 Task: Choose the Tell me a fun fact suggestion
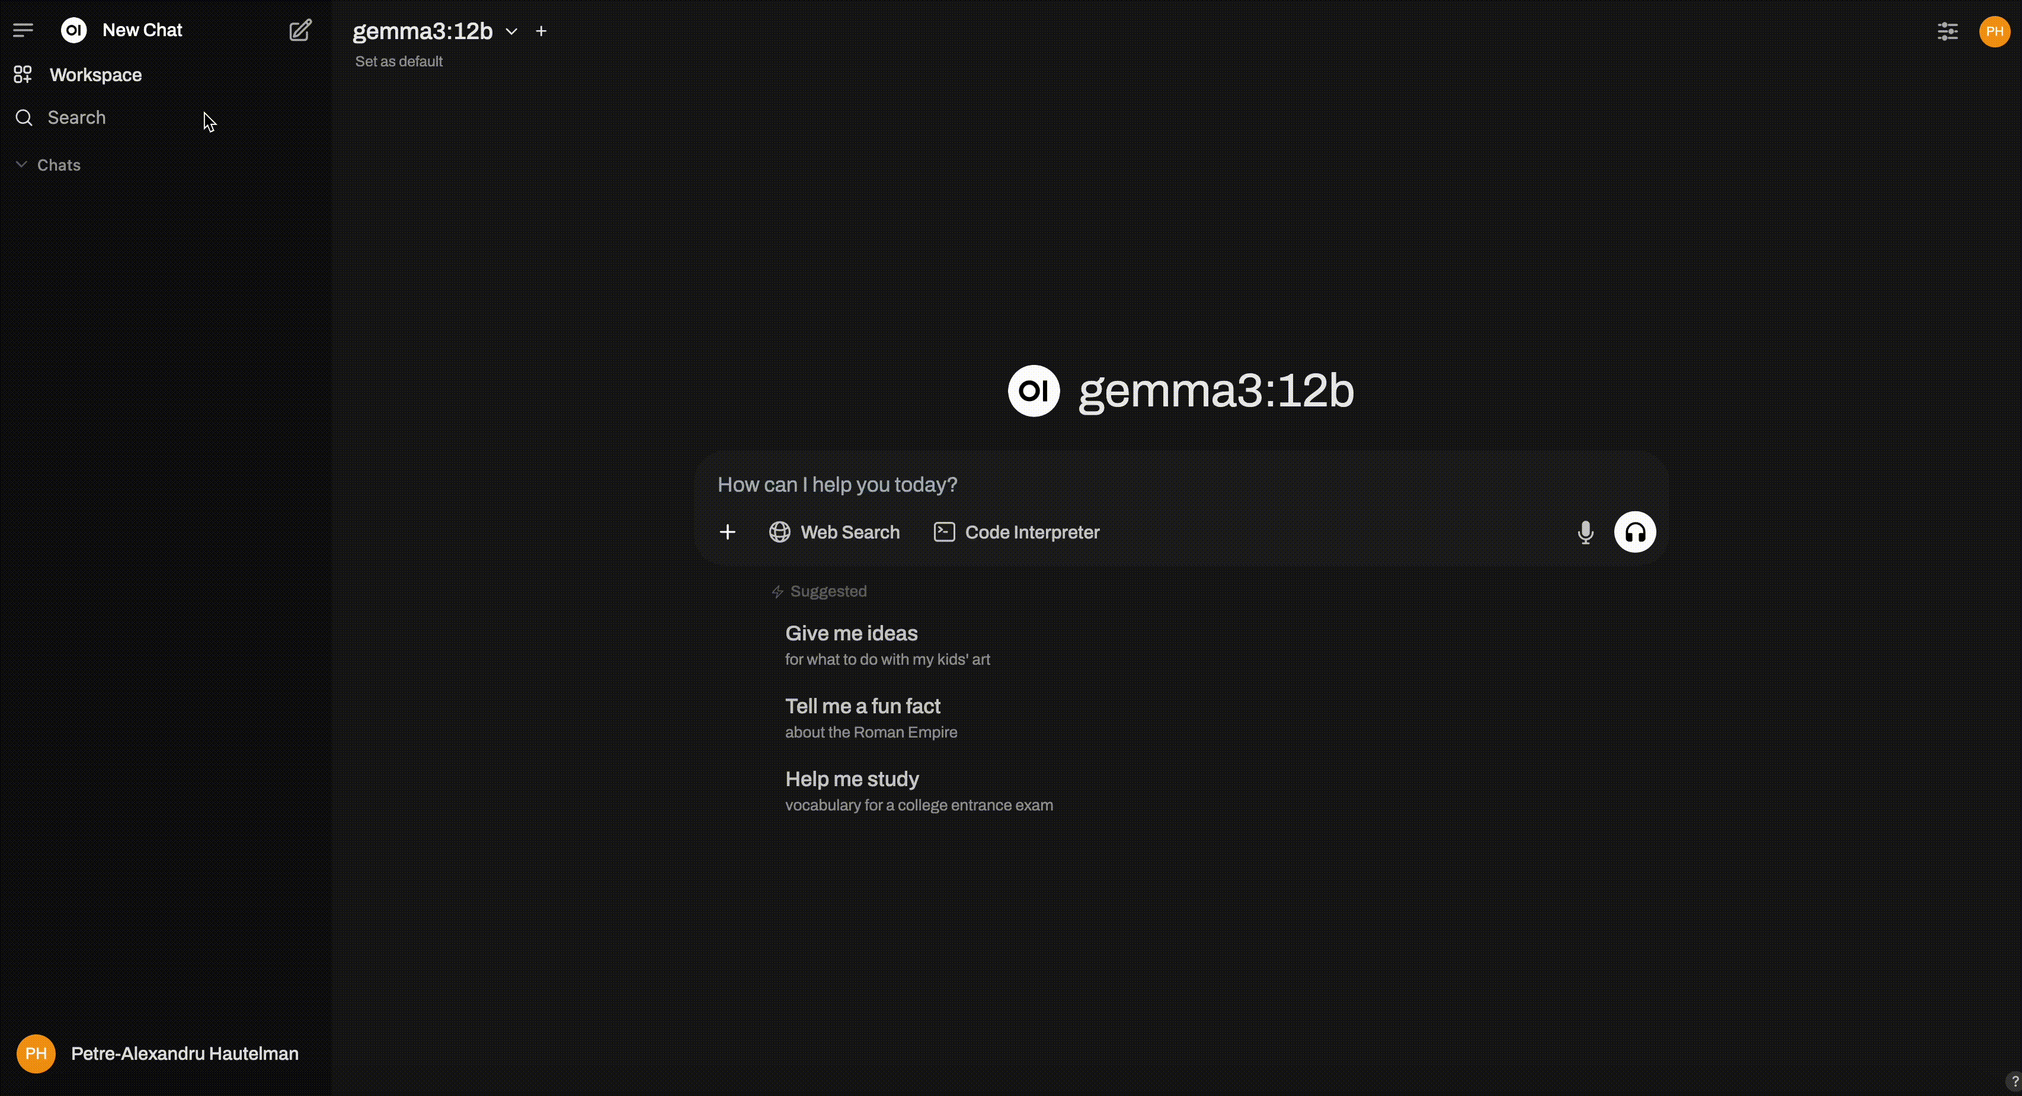point(871,718)
